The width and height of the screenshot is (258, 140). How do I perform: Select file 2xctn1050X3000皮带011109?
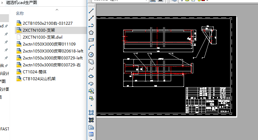click(x=49, y=44)
